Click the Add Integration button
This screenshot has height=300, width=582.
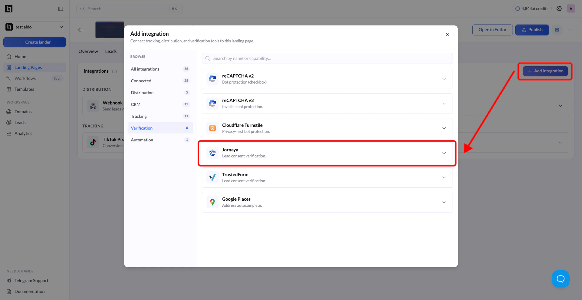(x=545, y=71)
